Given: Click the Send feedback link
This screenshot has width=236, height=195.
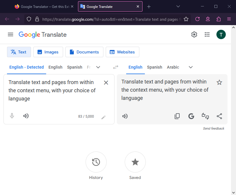Looking at the screenshot, I should point(214,128).
